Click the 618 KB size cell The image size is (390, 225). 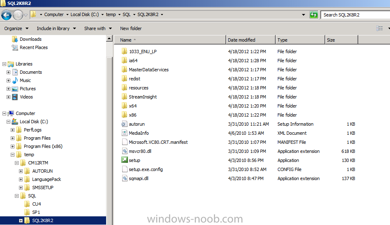click(348, 151)
